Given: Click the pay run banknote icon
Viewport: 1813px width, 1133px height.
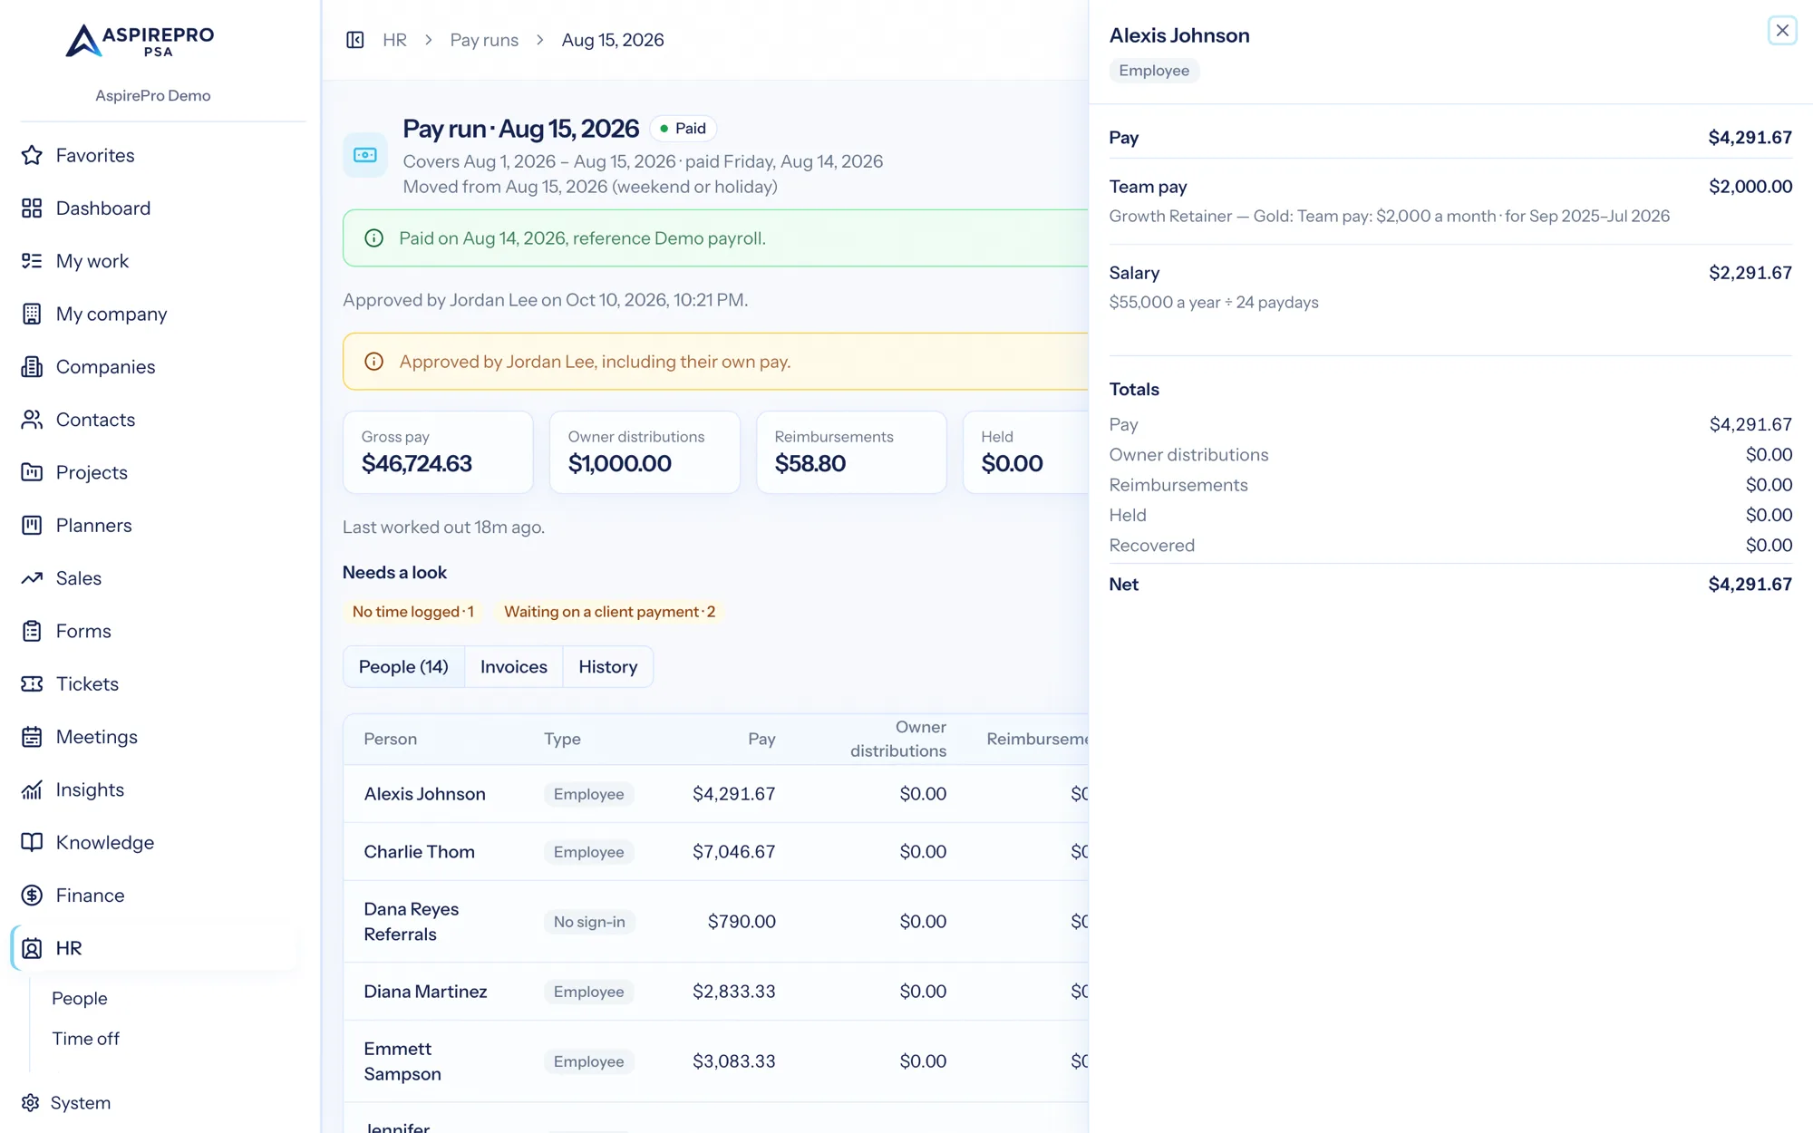Looking at the screenshot, I should [x=365, y=155].
